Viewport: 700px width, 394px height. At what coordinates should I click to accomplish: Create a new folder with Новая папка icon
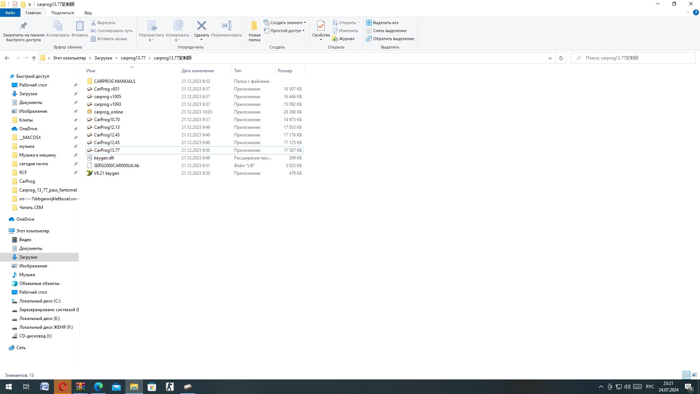(254, 26)
